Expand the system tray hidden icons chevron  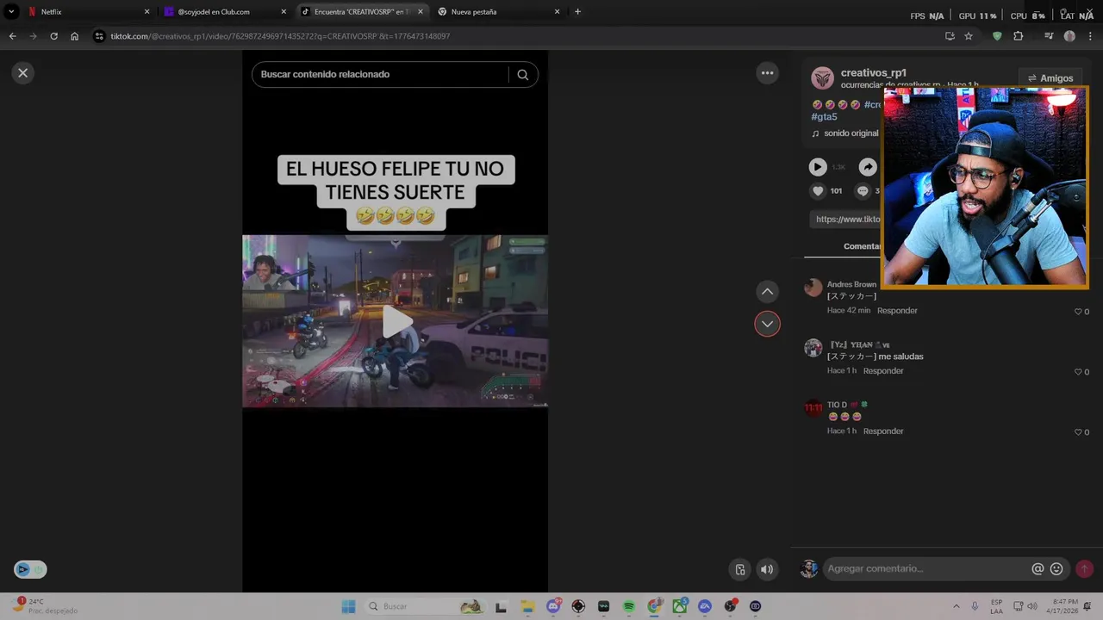click(956, 606)
